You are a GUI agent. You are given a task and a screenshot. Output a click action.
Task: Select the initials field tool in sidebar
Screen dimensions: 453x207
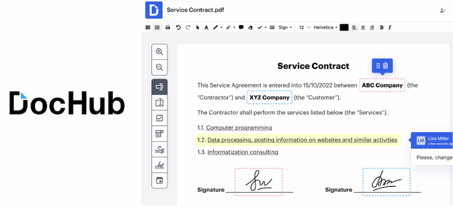(x=159, y=165)
